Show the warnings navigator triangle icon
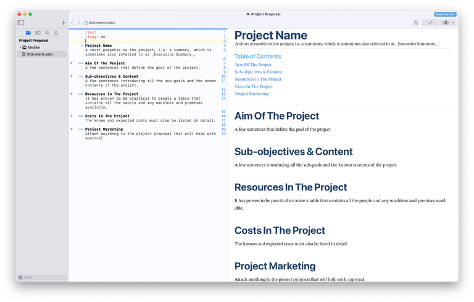The image size is (474, 302). tap(56, 33)
